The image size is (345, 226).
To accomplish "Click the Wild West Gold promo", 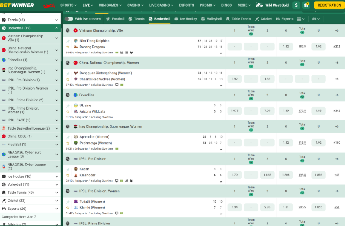I will 272,5.
